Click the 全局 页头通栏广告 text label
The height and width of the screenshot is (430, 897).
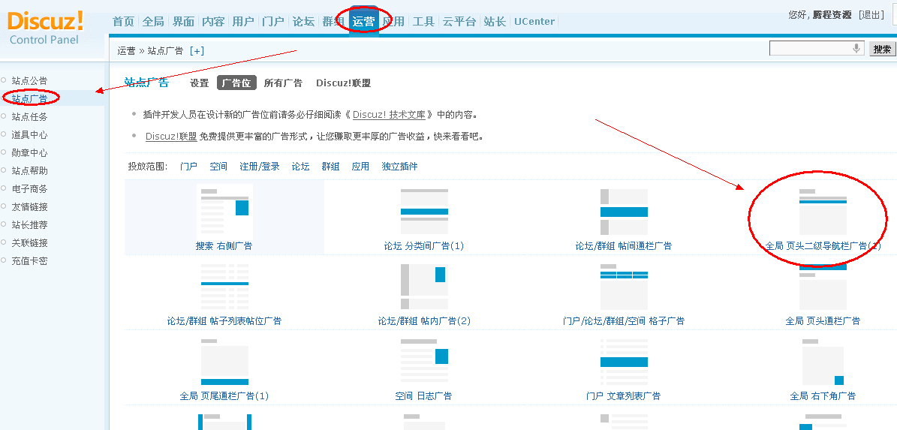click(823, 320)
